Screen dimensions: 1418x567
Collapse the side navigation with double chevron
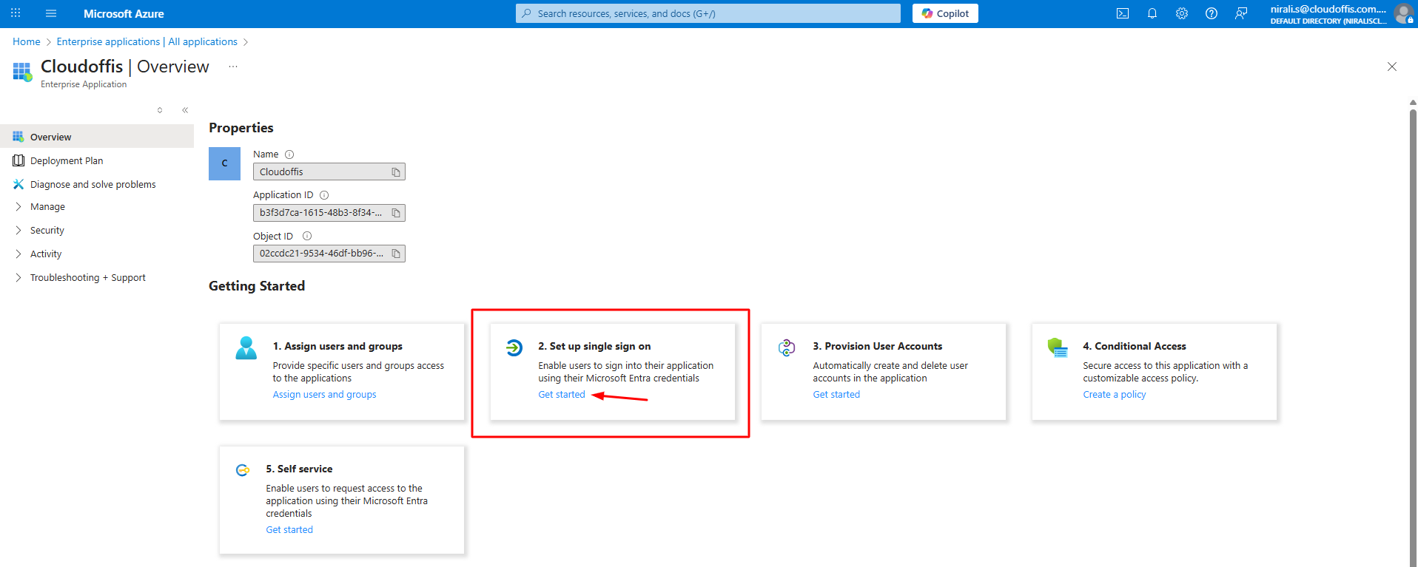185,110
